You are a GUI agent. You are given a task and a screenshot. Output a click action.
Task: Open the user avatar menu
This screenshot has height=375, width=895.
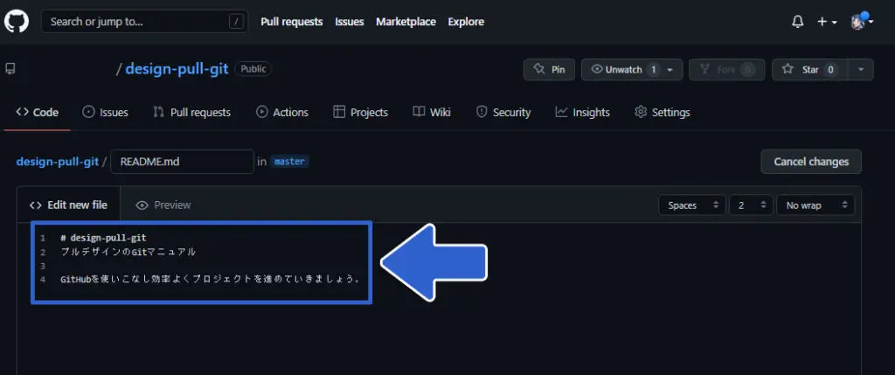coord(862,22)
